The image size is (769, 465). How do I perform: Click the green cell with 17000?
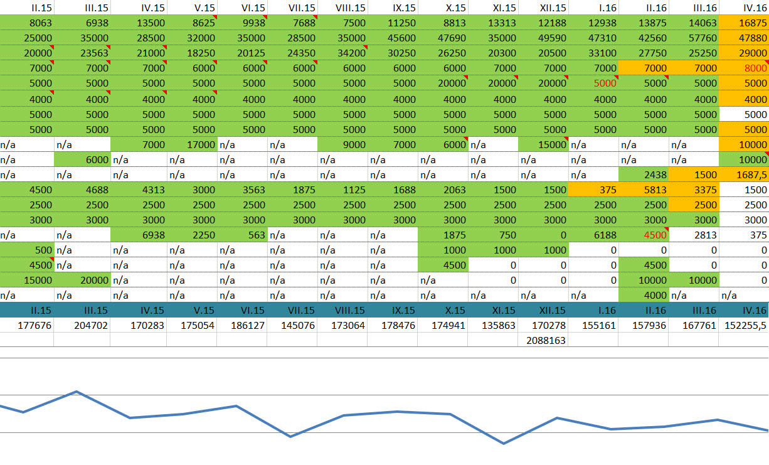pyautogui.click(x=192, y=144)
